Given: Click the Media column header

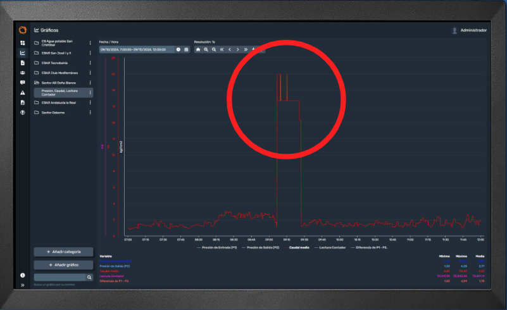Looking at the screenshot, I should 480,256.
